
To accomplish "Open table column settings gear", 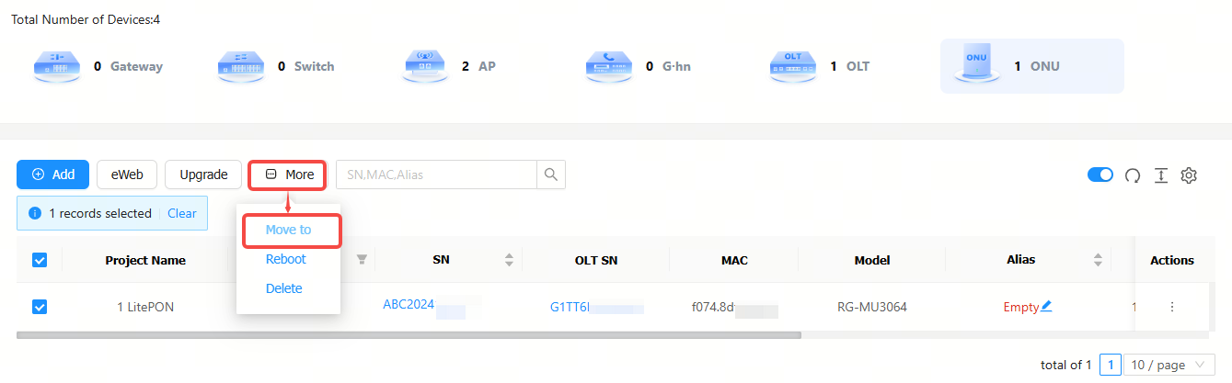I will [x=1189, y=175].
